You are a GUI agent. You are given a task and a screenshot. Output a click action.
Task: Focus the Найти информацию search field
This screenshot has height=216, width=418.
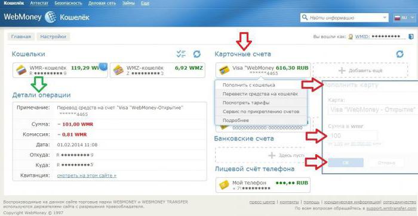[345, 18]
